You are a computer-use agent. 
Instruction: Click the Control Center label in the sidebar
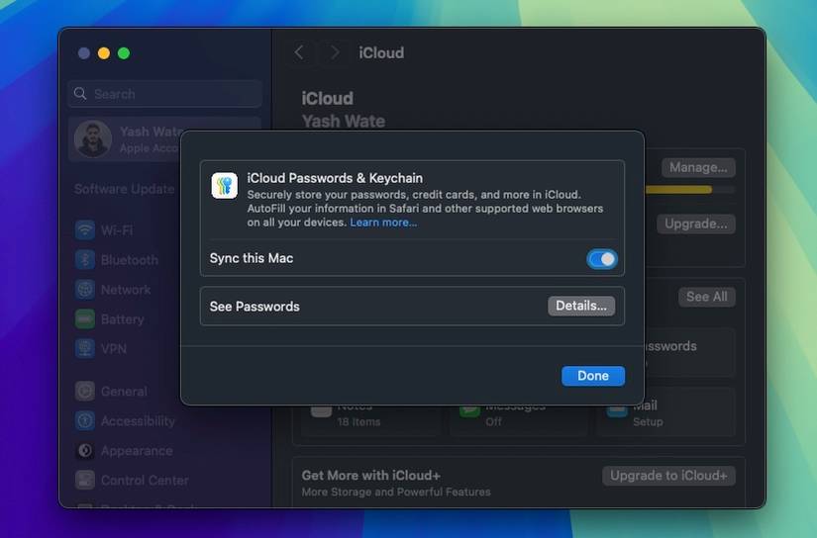[x=145, y=481]
